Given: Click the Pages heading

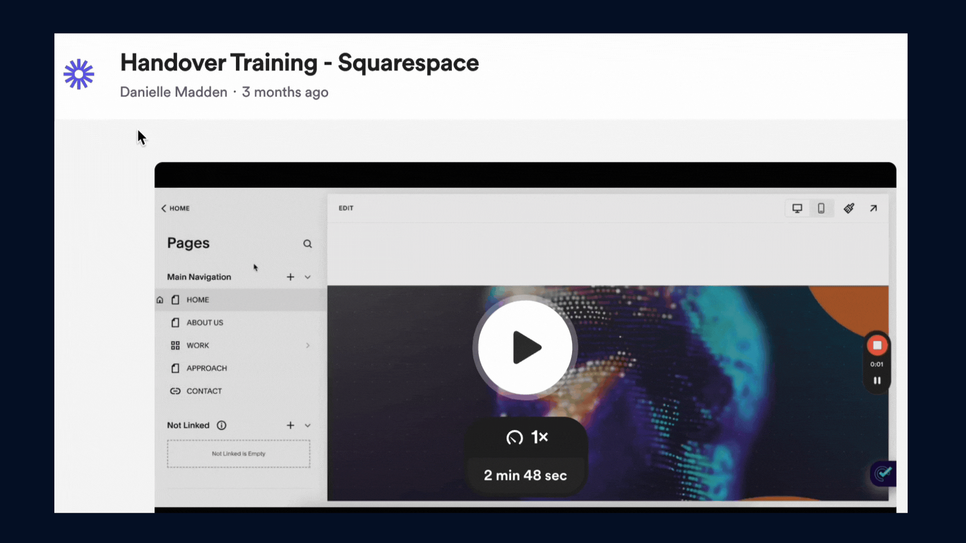Looking at the screenshot, I should coord(188,243).
